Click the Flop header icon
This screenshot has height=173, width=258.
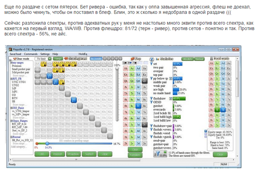tap(133, 59)
